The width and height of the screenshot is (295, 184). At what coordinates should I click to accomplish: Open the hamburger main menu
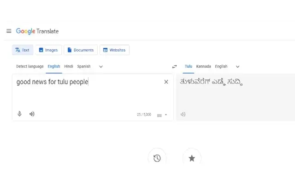tap(9, 31)
